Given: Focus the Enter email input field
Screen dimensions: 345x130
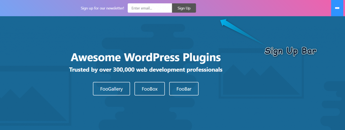Looking at the screenshot, I should pos(150,8).
